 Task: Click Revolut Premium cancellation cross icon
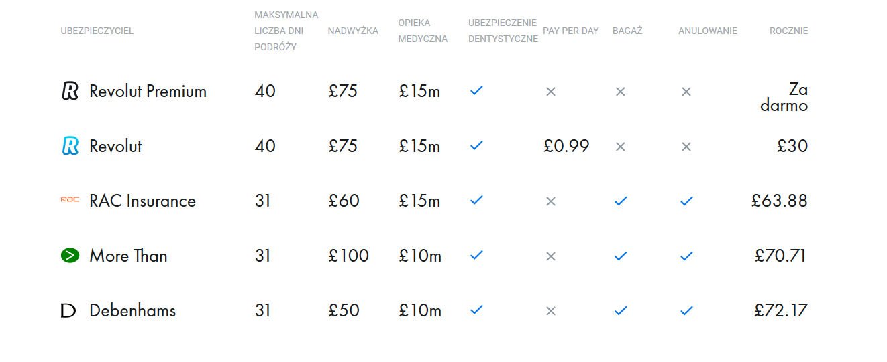pos(686,92)
